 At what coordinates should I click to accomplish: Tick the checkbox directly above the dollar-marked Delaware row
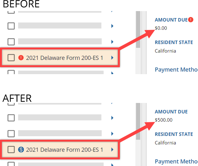point(11,133)
